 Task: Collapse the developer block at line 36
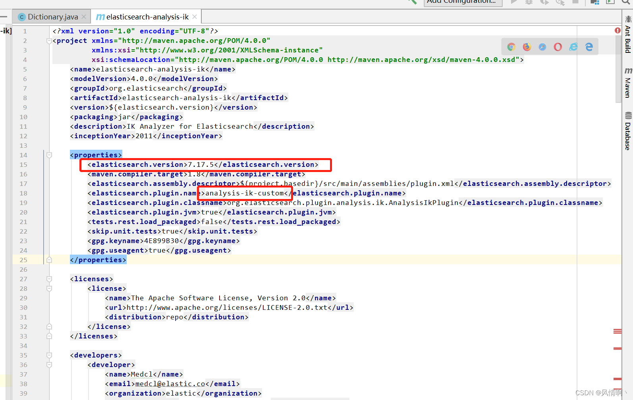point(49,365)
